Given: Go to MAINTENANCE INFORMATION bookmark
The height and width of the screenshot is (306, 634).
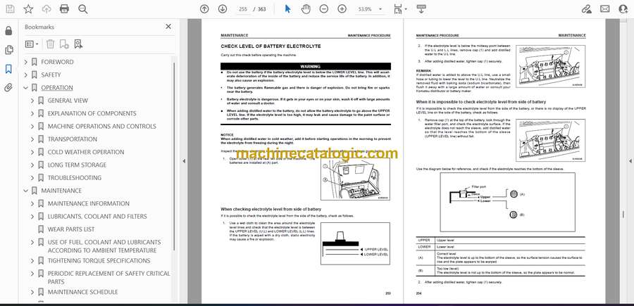Looking at the screenshot, I should pyautogui.click(x=89, y=203).
